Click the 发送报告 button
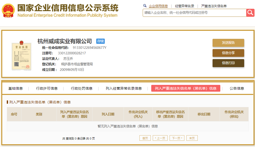Image resolution: width=255 pixels, height=147 pixels. (228, 43)
